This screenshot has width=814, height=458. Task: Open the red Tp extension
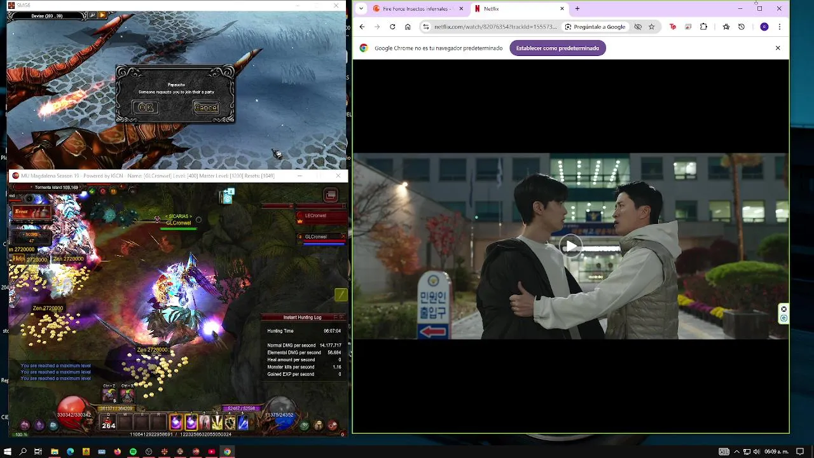673,27
